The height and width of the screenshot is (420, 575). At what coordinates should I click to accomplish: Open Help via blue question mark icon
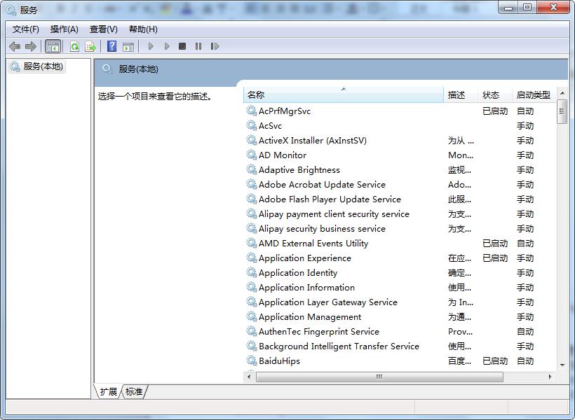[111, 46]
